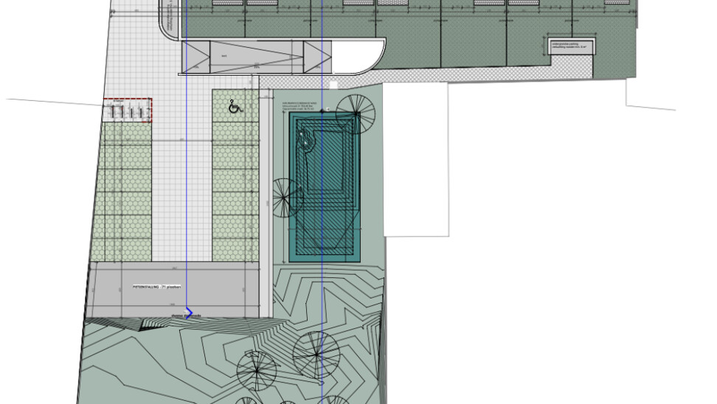
Task: Click the left hexagon-paved parking strip
Action: click(125, 192)
